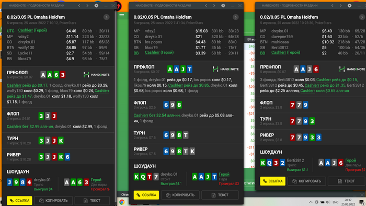Click ШОУДАУН heading in right window
Viewport: 366px width, 206px height.
click(x=271, y=152)
